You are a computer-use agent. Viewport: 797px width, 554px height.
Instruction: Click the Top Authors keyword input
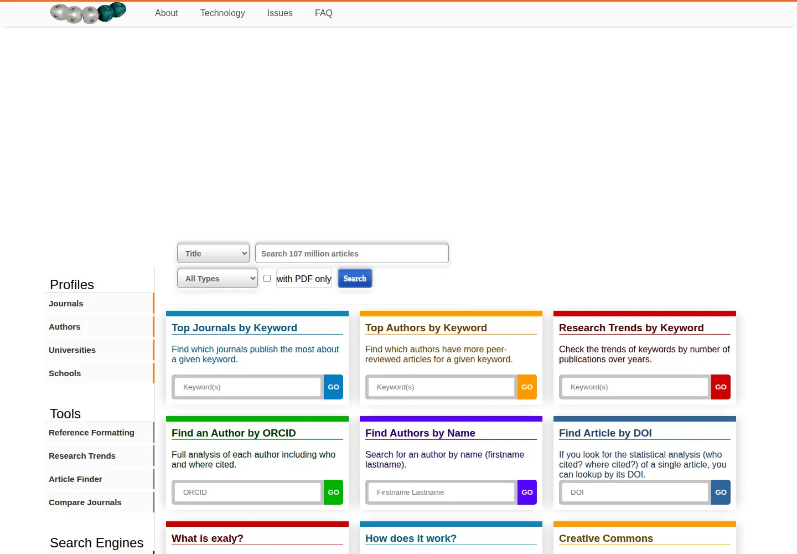click(x=441, y=387)
